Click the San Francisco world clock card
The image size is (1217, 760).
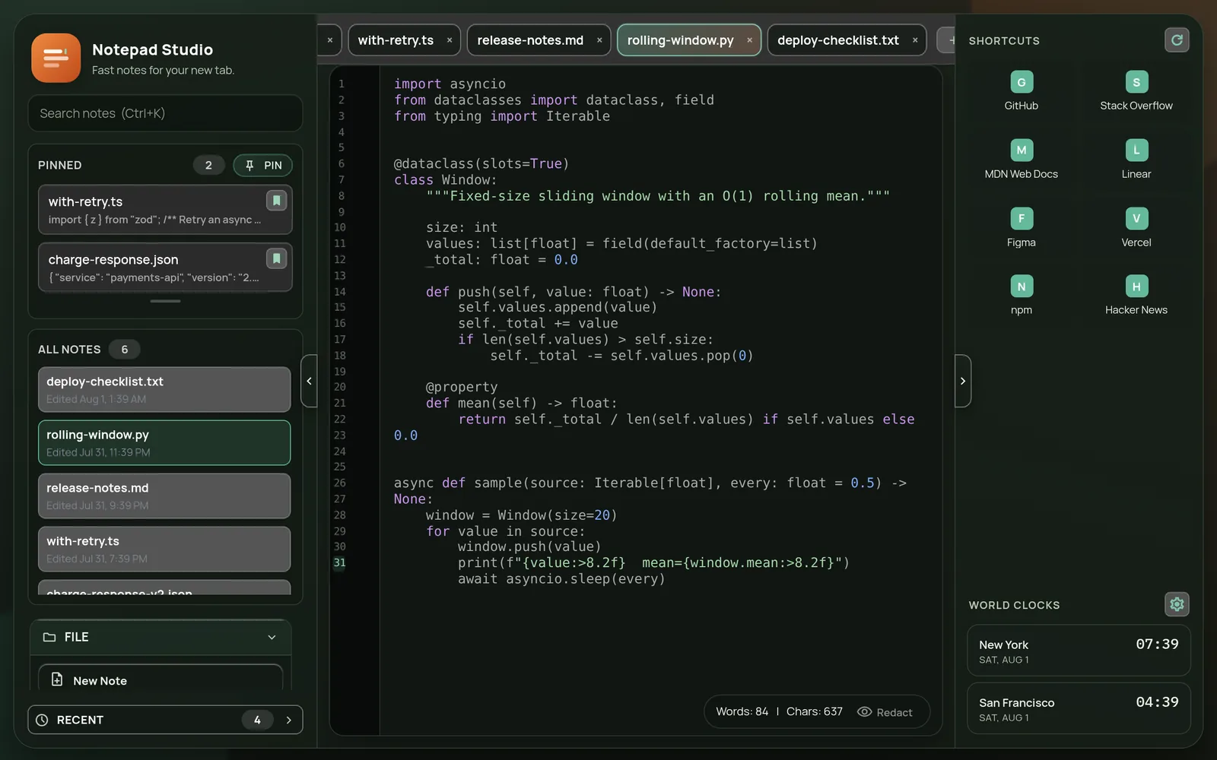(x=1079, y=708)
